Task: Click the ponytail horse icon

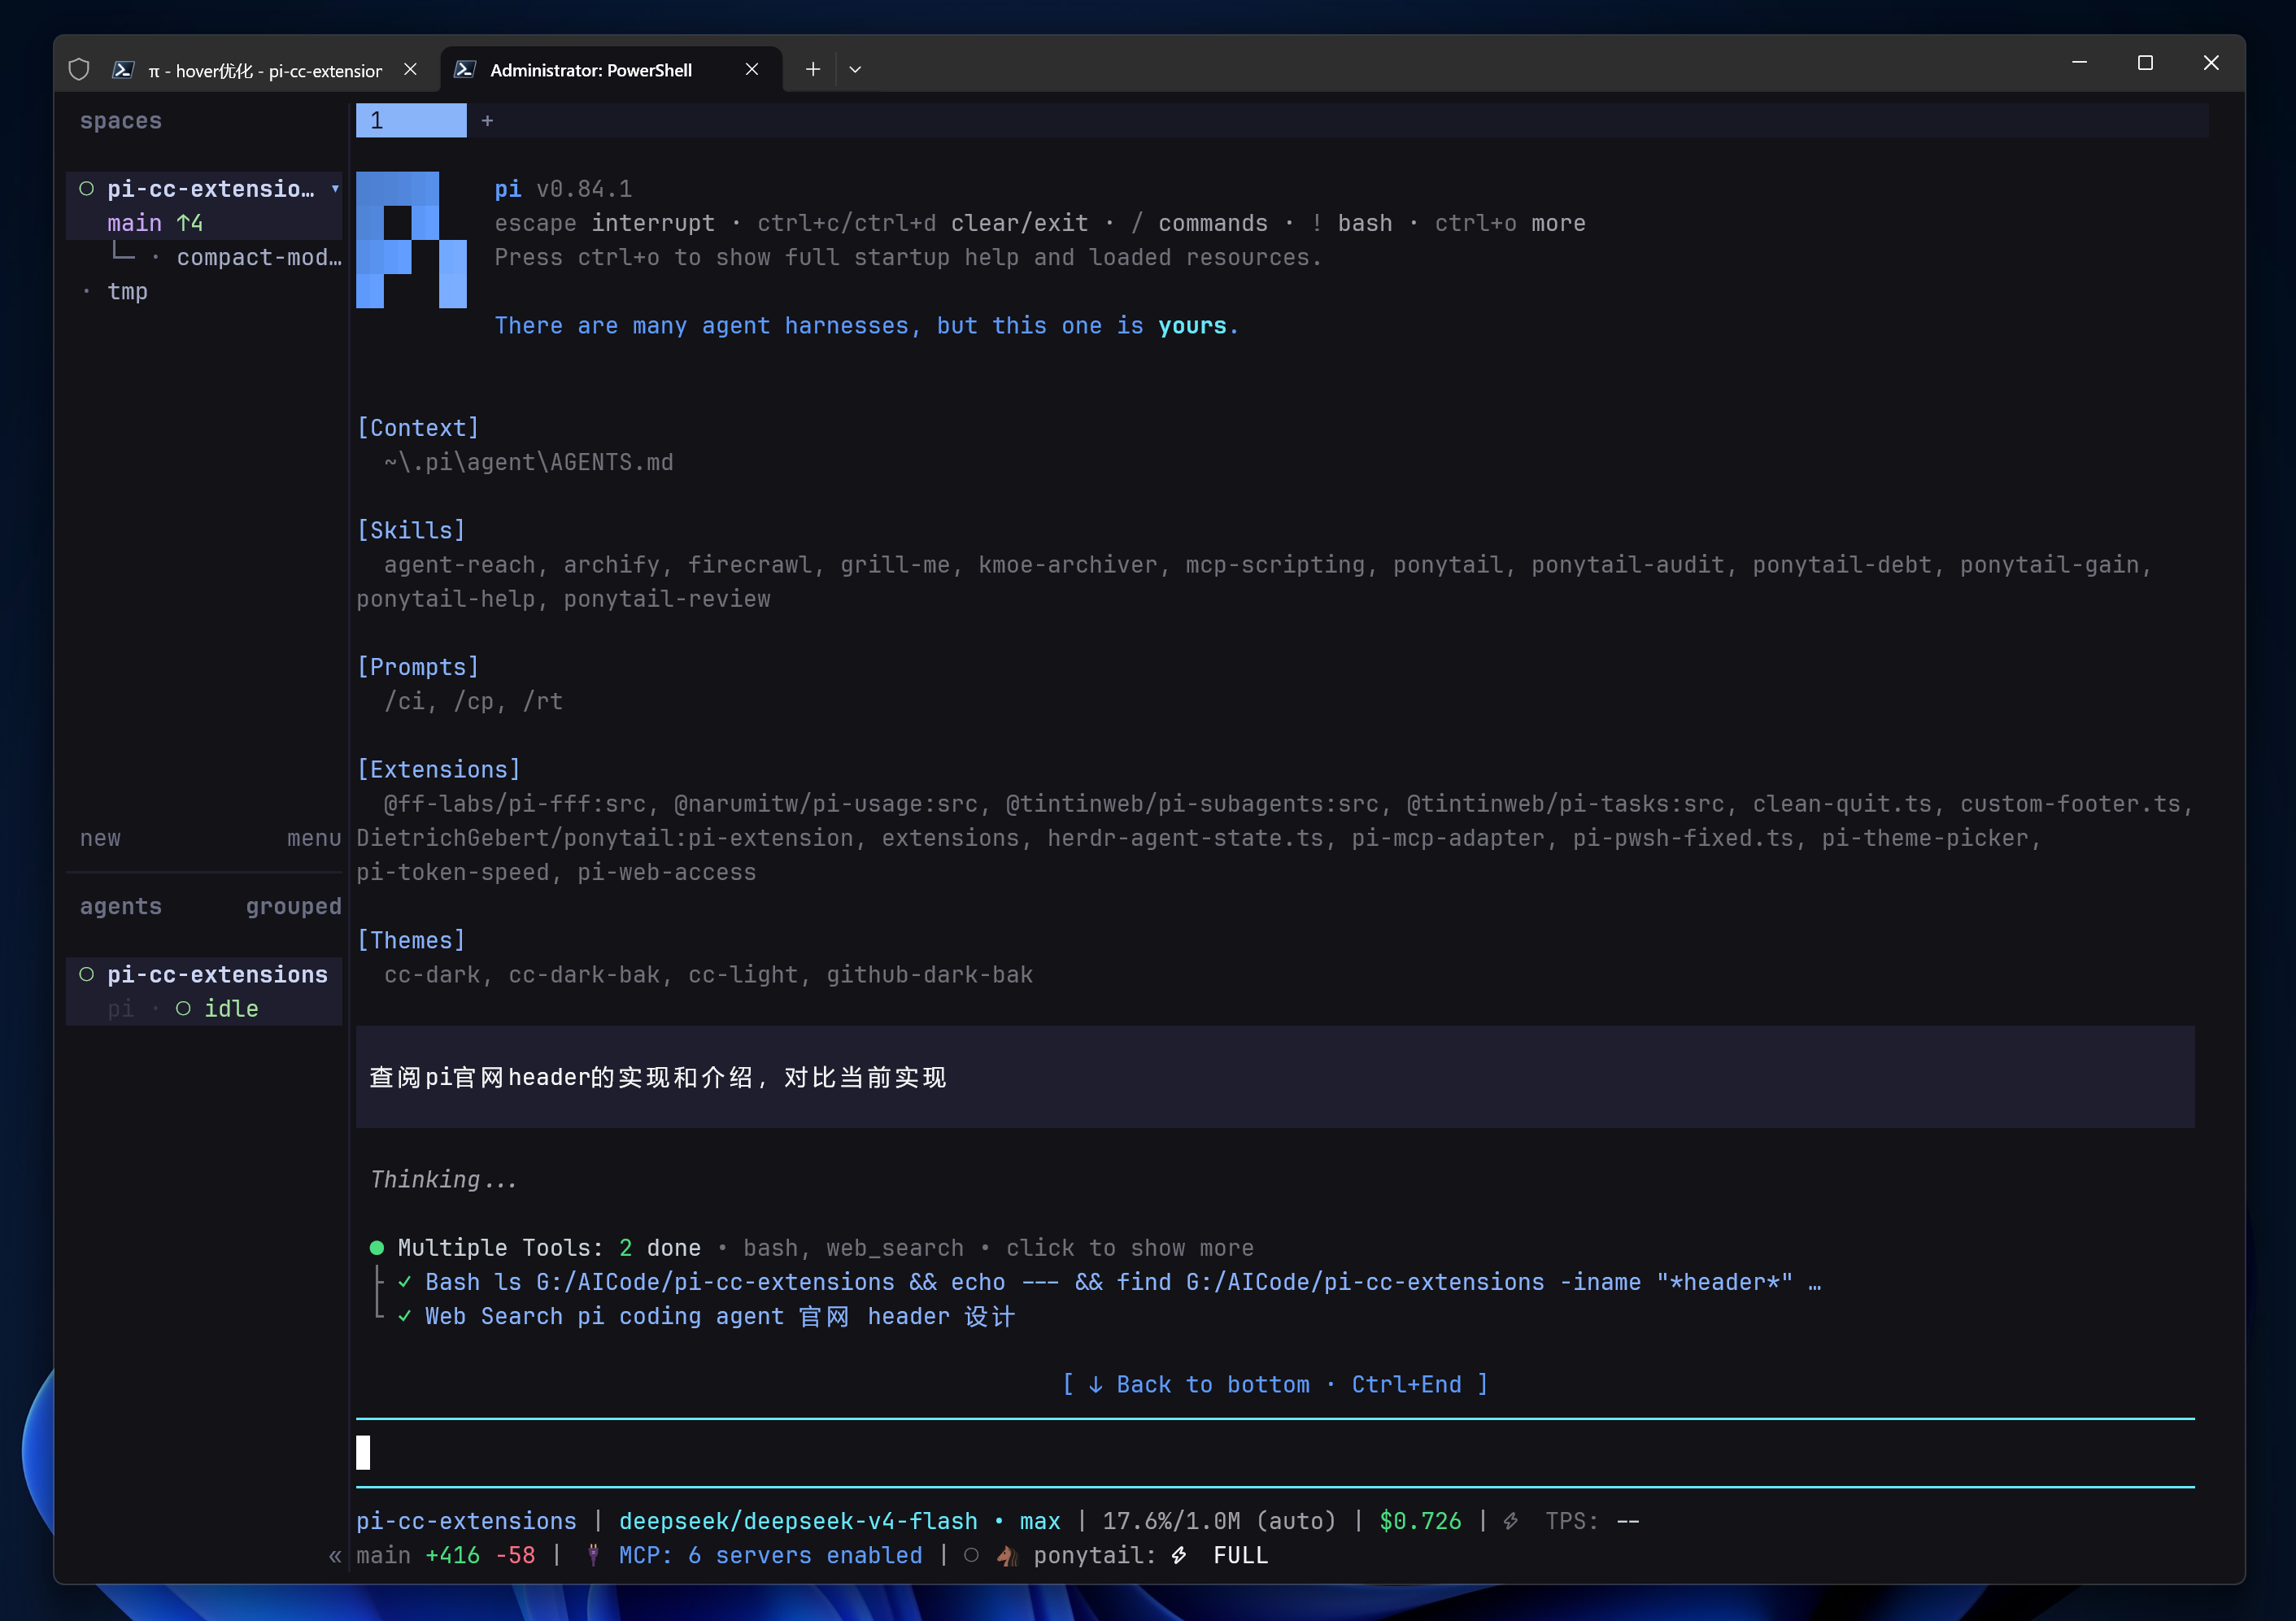Action: tap(1007, 1555)
